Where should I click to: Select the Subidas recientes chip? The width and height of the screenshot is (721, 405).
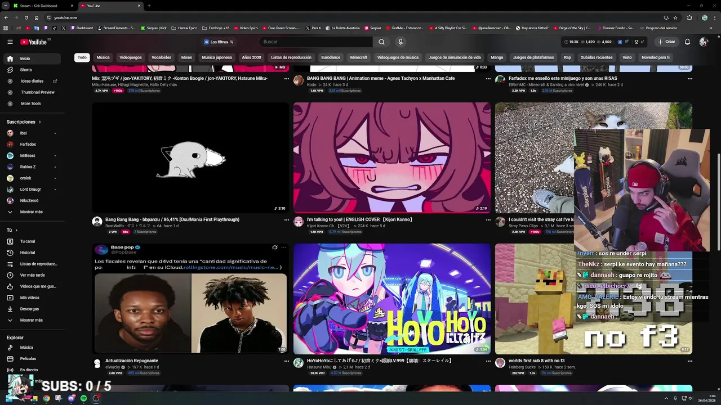(x=597, y=57)
